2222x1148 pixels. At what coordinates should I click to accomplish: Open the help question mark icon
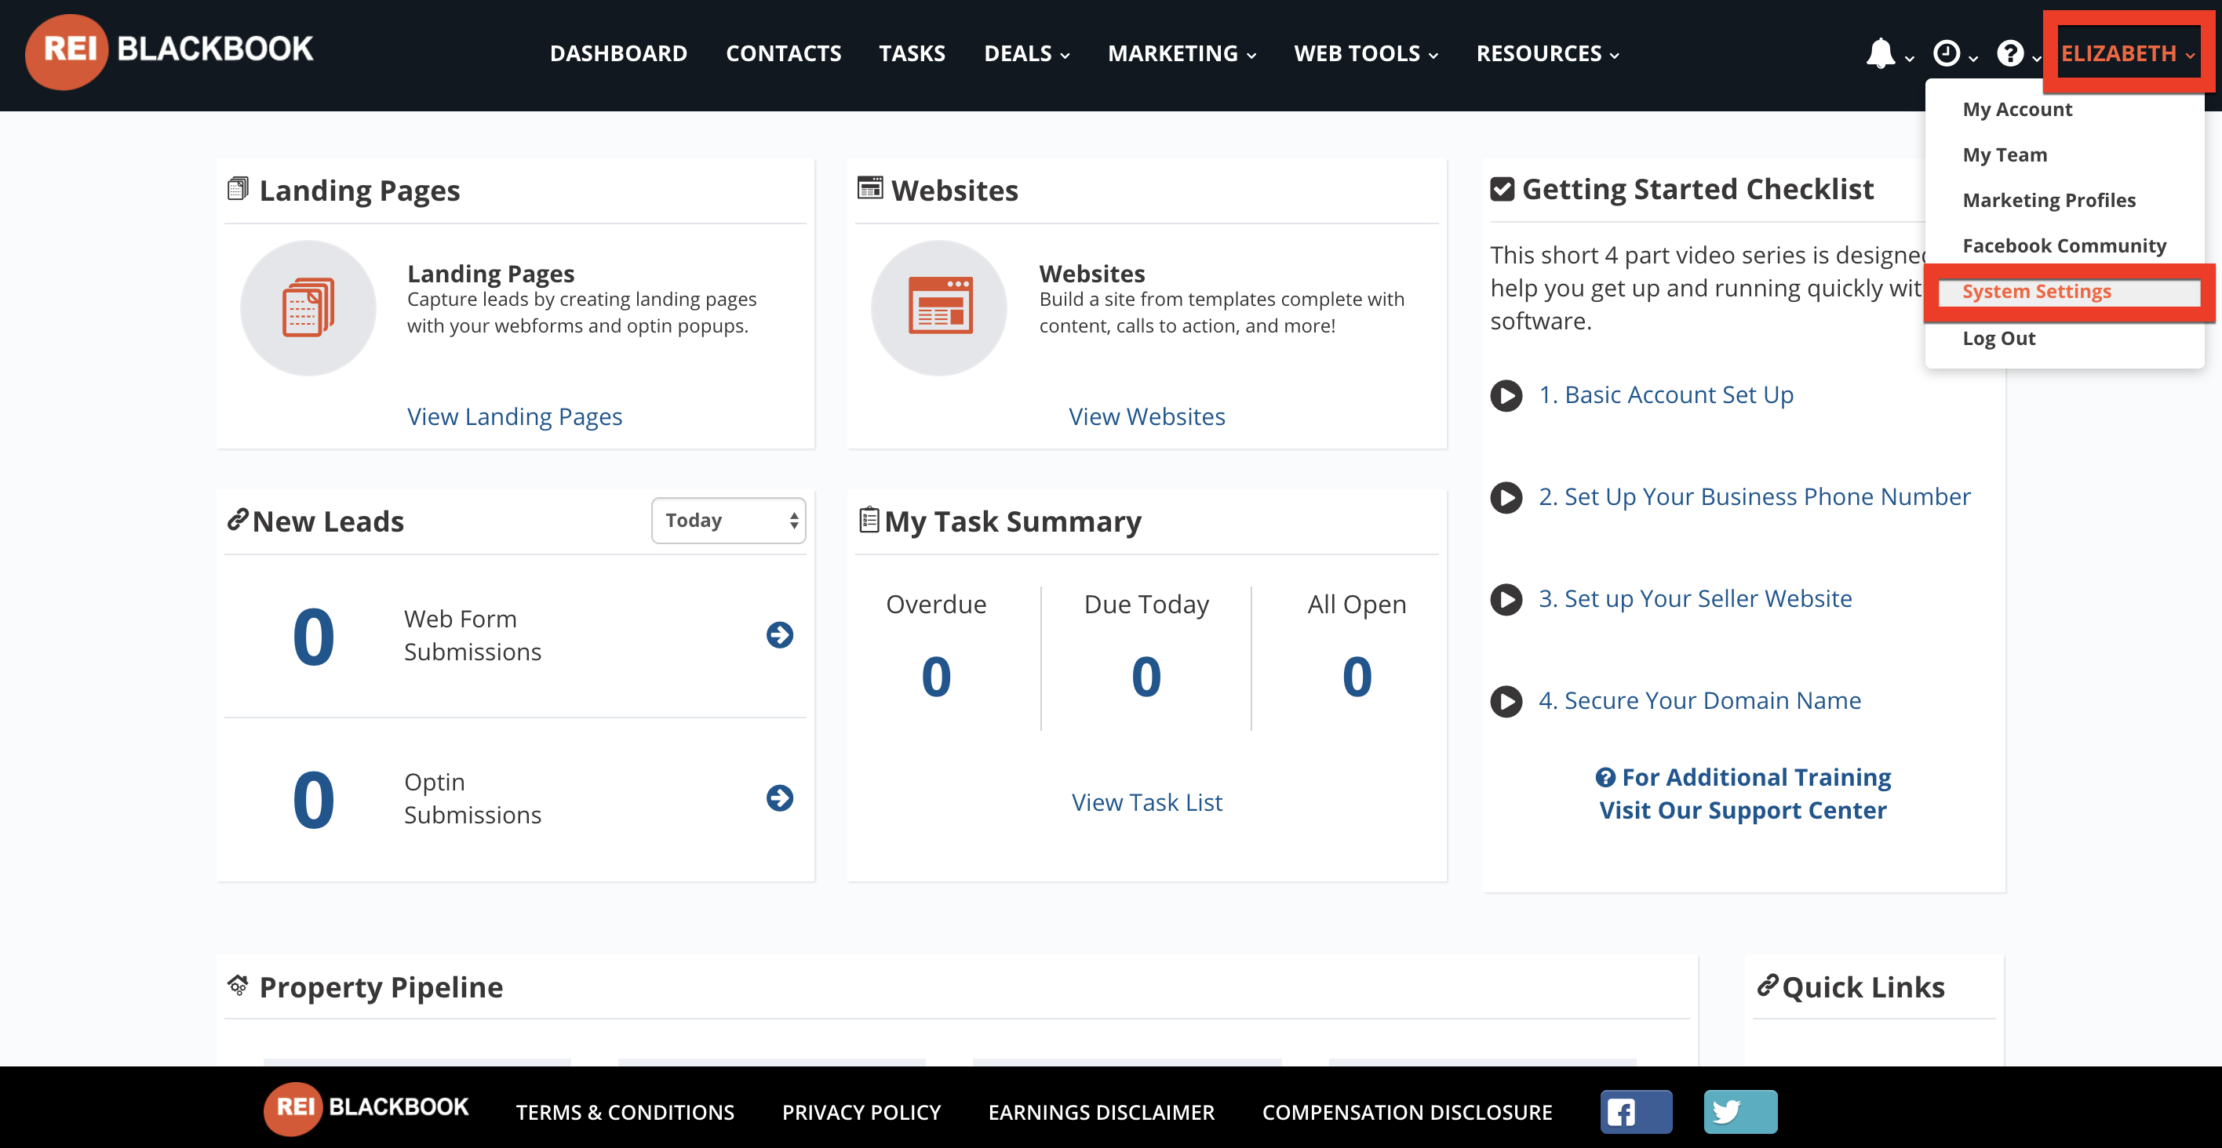click(x=2010, y=53)
